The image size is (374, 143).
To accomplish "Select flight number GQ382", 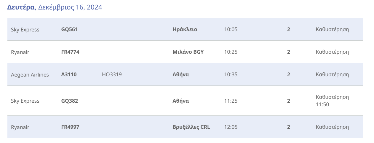I will click(69, 101).
